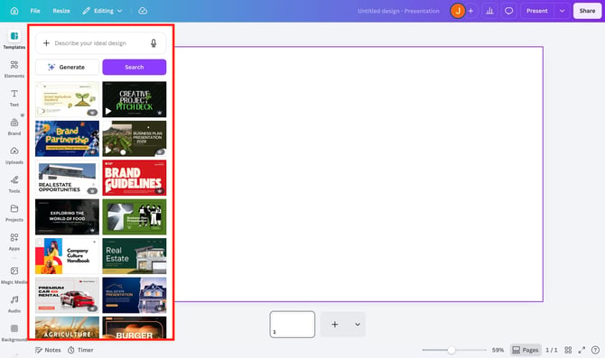This screenshot has height=358, width=605.
Task: Open the Tools sidebar panel
Action: pyautogui.click(x=14, y=184)
